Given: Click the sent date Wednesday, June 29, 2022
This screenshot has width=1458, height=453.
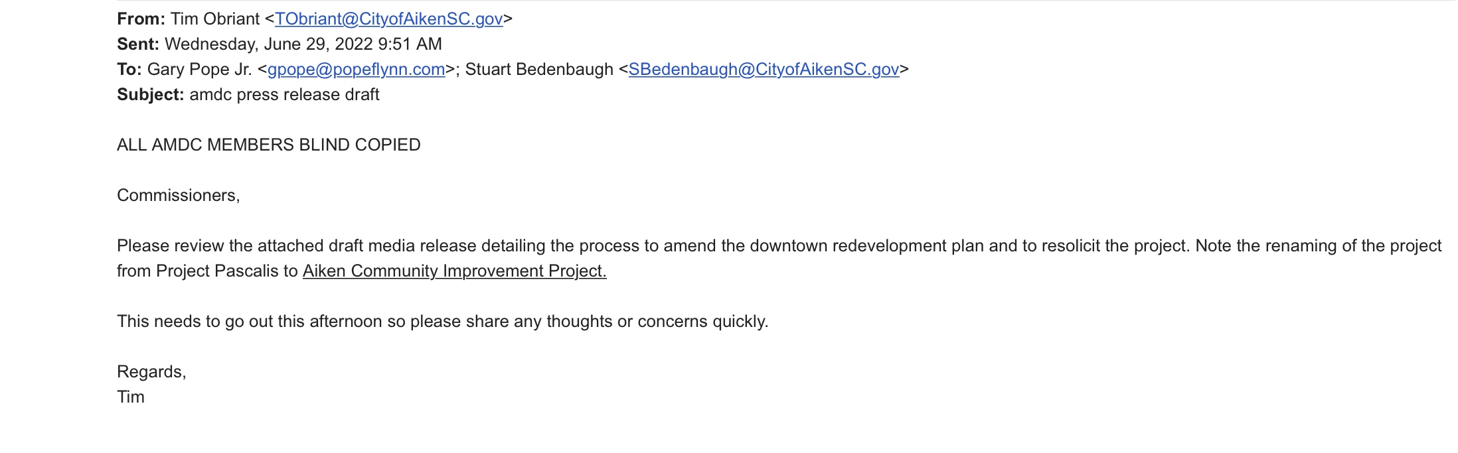Looking at the screenshot, I should [269, 44].
